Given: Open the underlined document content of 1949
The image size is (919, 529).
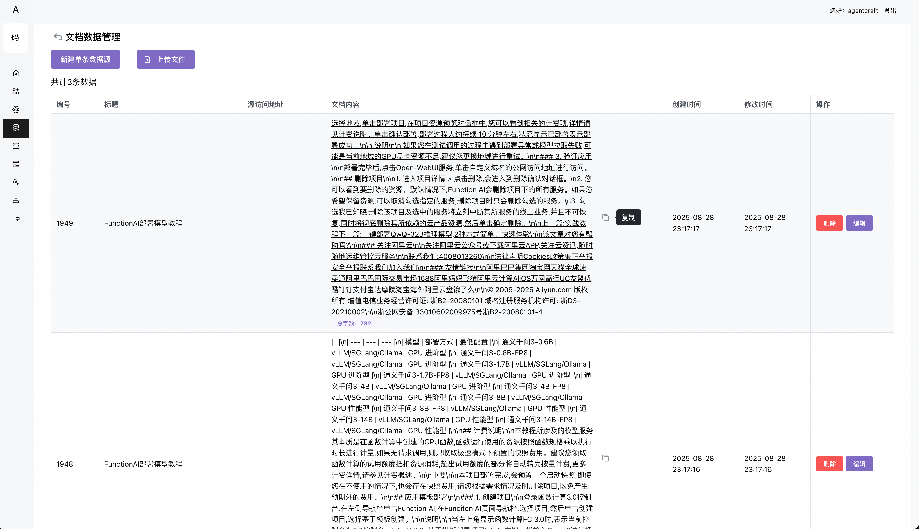Looking at the screenshot, I should click(x=462, y=217).
